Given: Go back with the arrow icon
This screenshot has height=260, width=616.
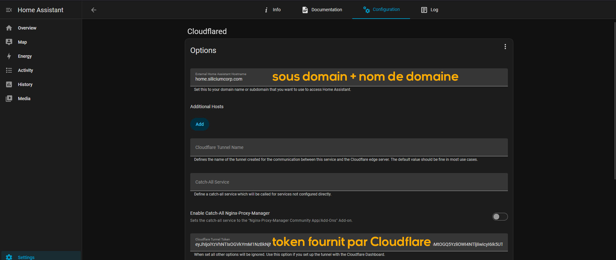Looking at the screenshot, I should point(94,10).
